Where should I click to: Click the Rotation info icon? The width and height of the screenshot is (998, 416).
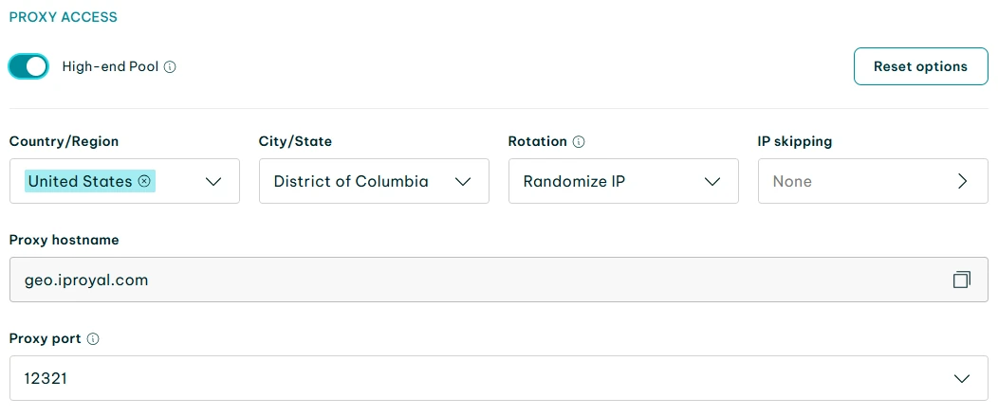[579, 141]
